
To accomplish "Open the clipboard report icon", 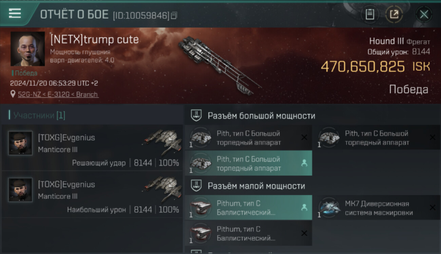I will (370, 14).
